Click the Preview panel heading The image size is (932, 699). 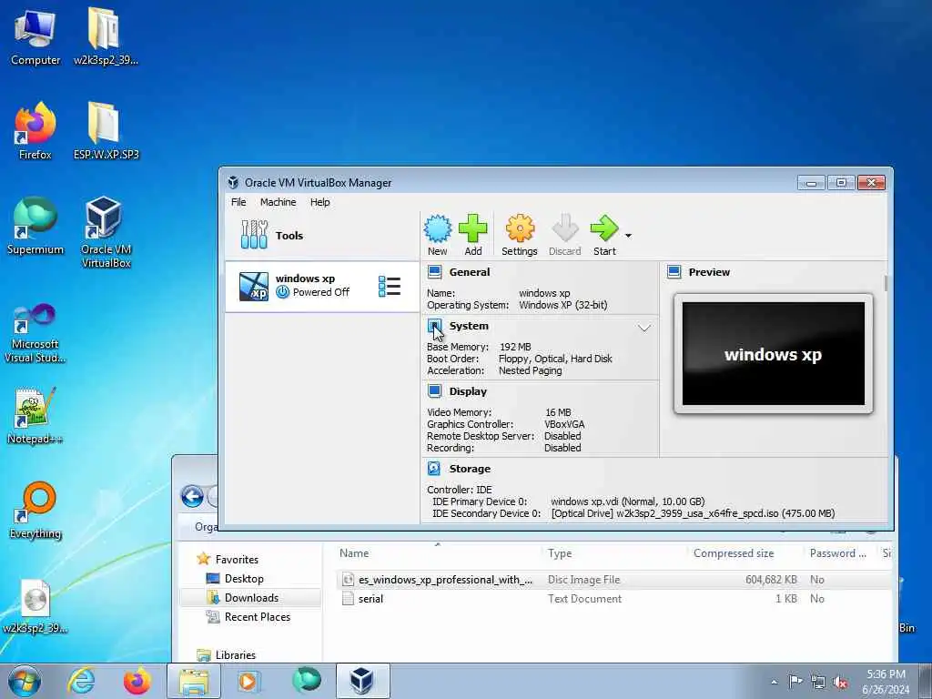tap(709, 272)
